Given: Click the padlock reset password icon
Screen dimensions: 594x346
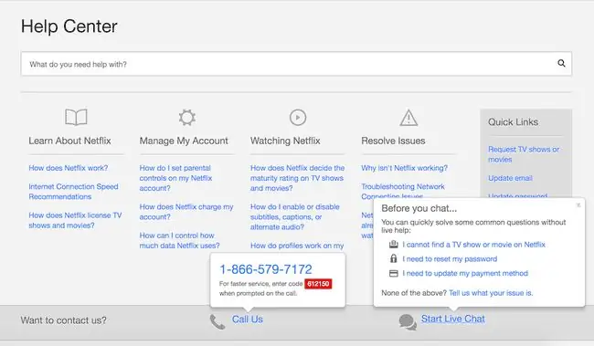Looking at the screenshot, I should 394,258.
